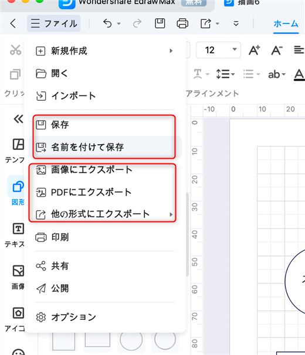Switch to the 描画6 document tab
305x355 pixels.
(242, 3)
